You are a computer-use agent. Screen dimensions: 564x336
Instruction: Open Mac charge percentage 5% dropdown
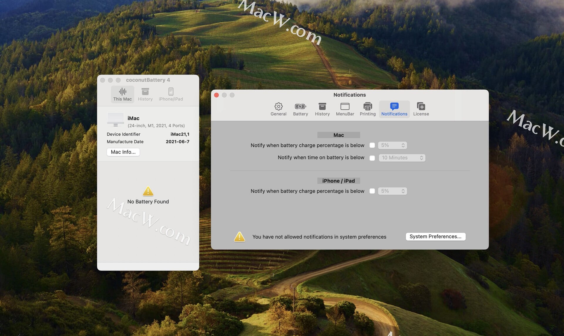(x=392, y=145)
